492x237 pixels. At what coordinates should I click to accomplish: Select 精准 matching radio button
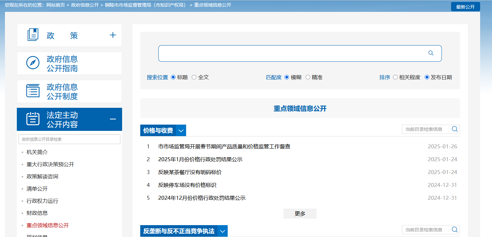[308, 77]
